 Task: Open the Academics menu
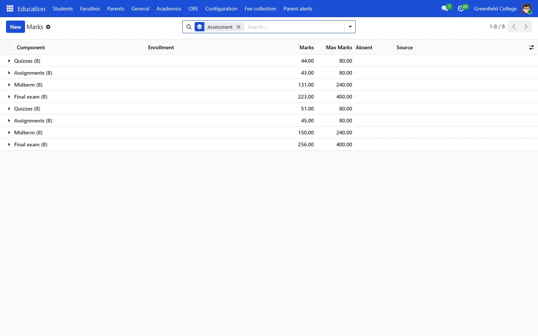point(169,9)
